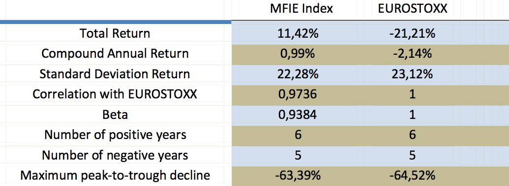
Task: Select the -64,52% maximum decline cell
Action: tap(412, 176)
